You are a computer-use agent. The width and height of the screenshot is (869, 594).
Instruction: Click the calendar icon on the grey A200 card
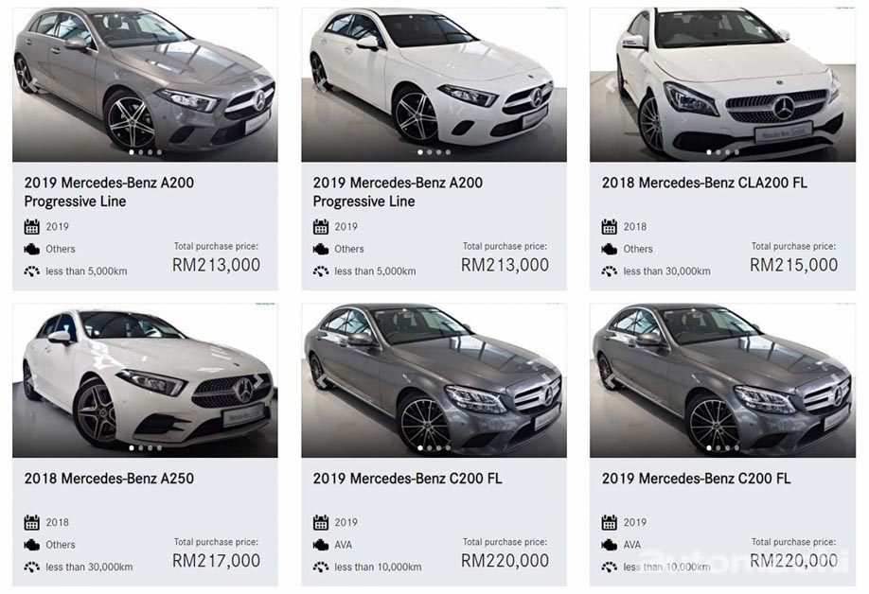click(x=32, y=227)
